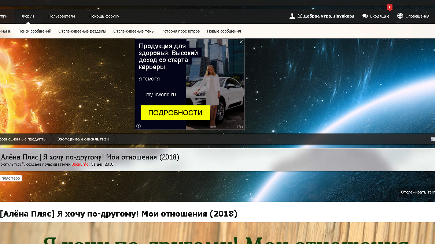Click the my-lrworld.ru ad link
435x244 pixels.
[161, 94]
